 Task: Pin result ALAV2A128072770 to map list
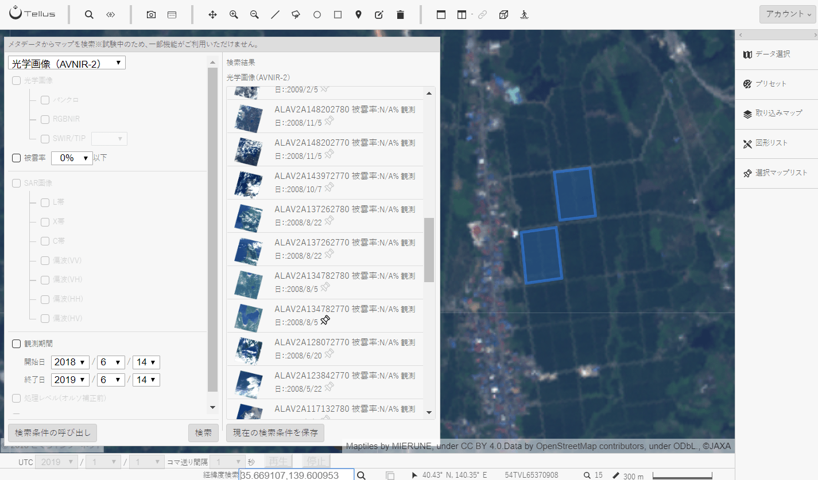[329, 354]
